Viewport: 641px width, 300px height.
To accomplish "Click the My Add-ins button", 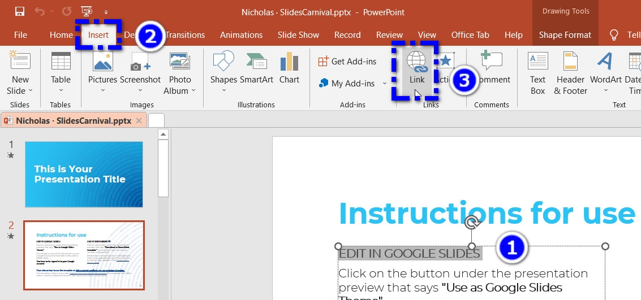I will coord(347,83).
